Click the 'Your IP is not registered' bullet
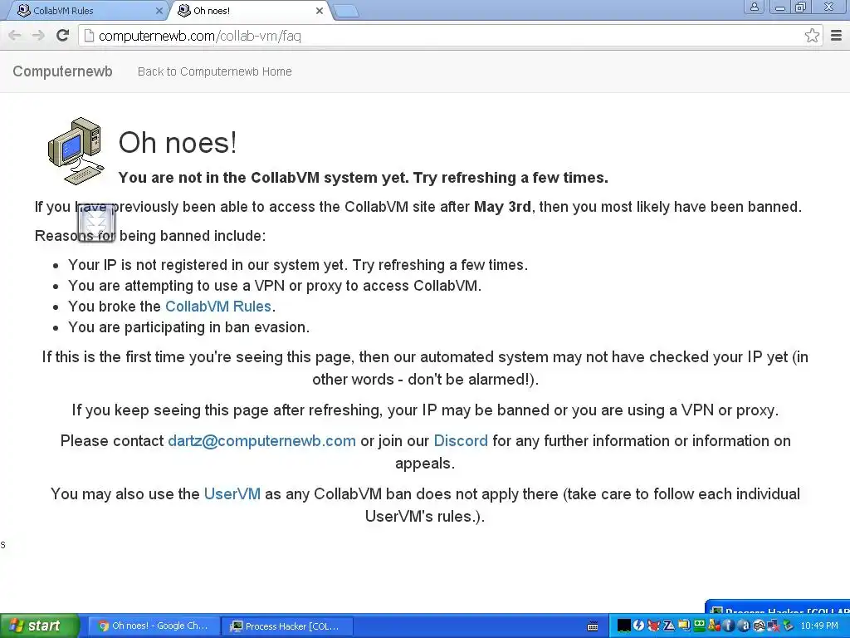The width and height of the screenshot is (850, 638). click(298, 265)
